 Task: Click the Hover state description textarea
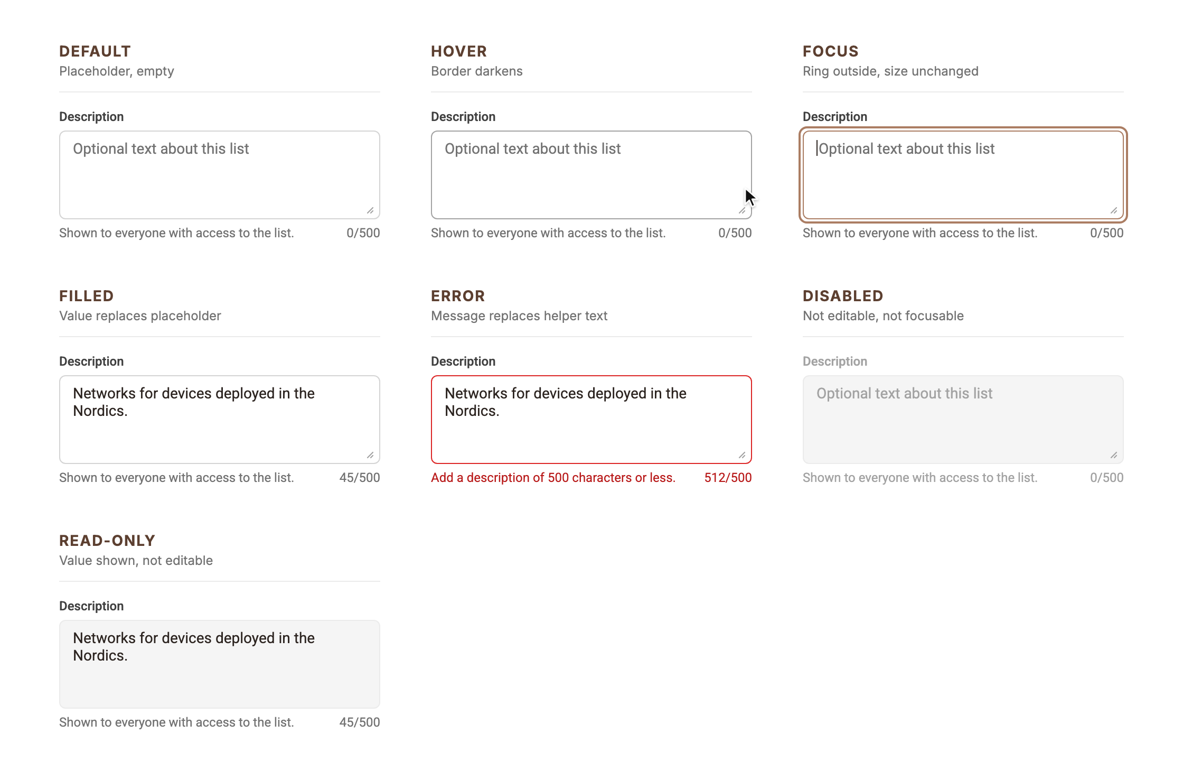coord(591,175)
